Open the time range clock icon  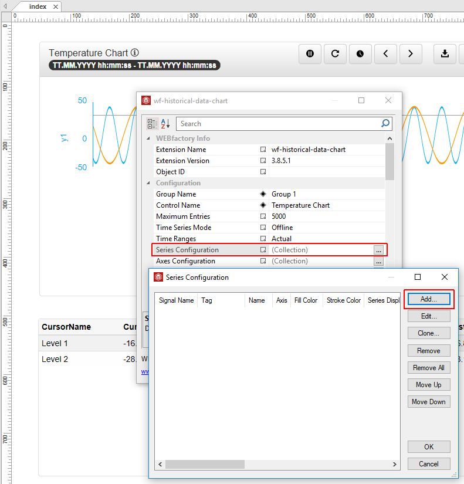pyautogui.click(x=360, y=54)
